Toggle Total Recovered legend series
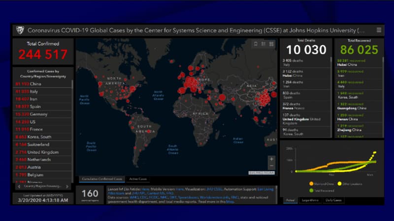Image resolution: width=394 pixels, height=221 pixels. [322, 191]
